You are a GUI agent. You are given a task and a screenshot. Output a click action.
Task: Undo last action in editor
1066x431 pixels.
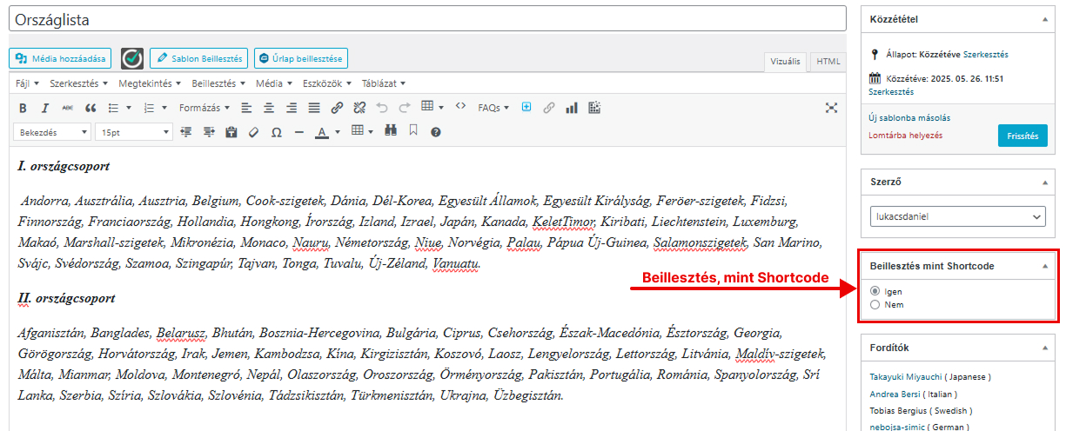coord(382,108)
